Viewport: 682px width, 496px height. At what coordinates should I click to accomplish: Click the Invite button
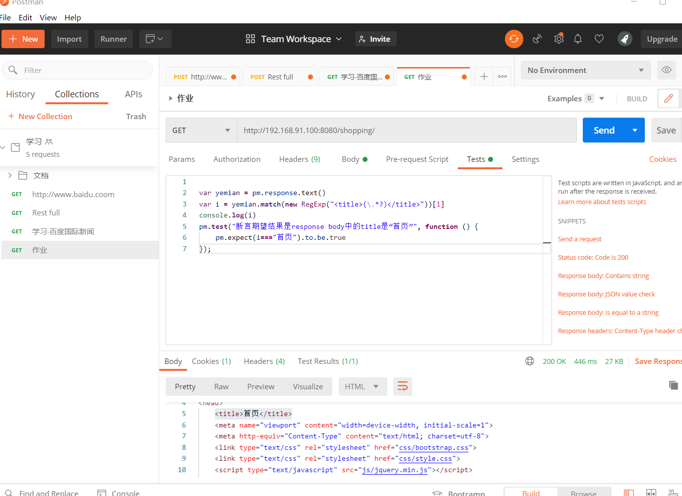(x=375, y=39)
